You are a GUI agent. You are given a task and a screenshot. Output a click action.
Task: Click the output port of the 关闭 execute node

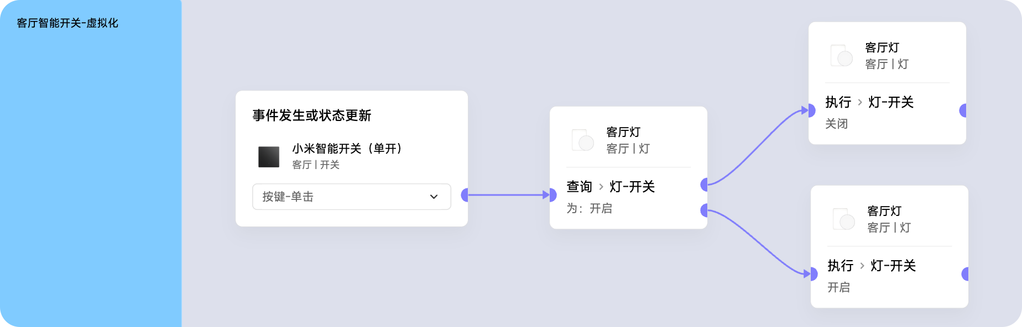(x=963, y=110)
